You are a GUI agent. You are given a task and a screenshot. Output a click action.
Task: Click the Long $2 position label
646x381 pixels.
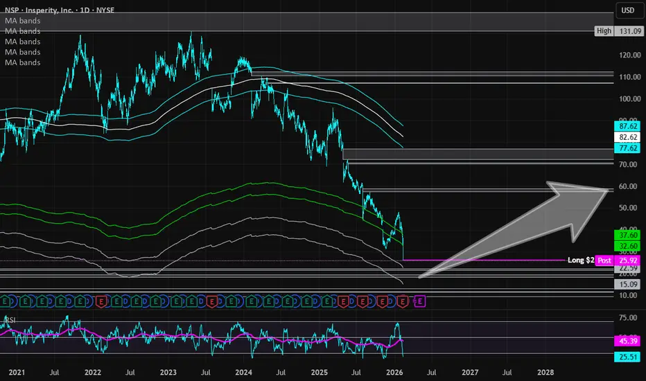coord(580,260)
